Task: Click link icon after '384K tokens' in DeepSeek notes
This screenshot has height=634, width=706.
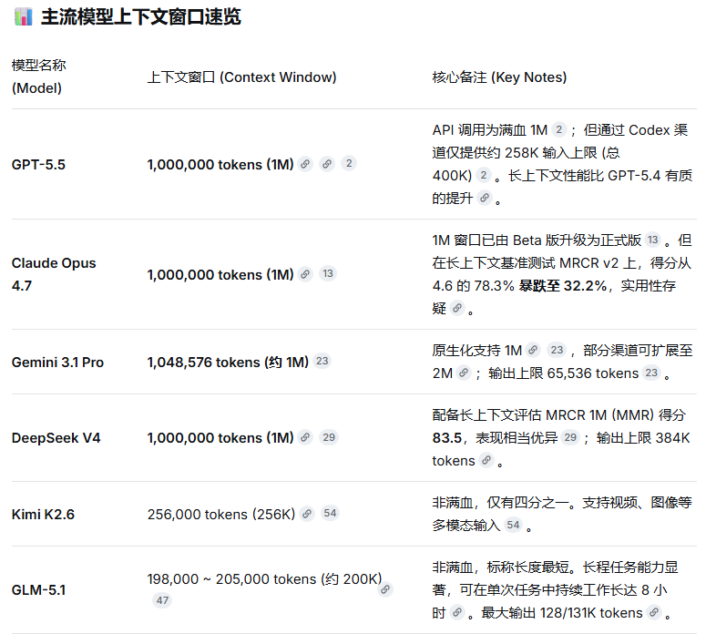Action: pos(486,460)
